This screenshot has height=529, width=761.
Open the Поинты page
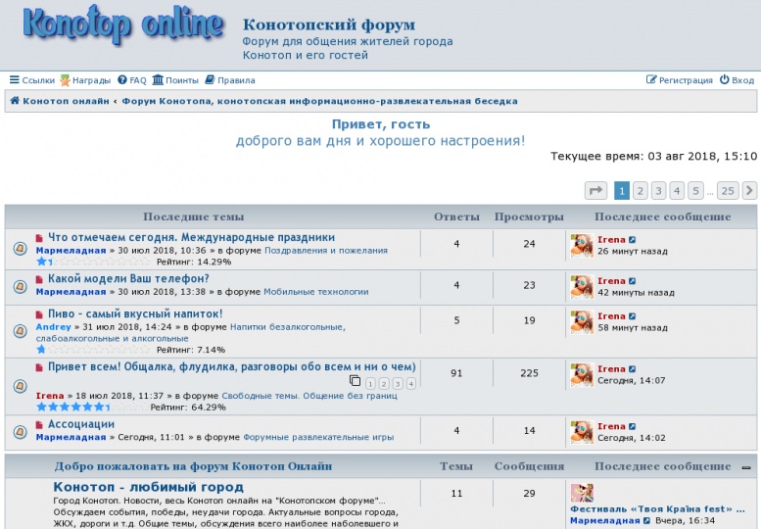(x=175, y=80)
